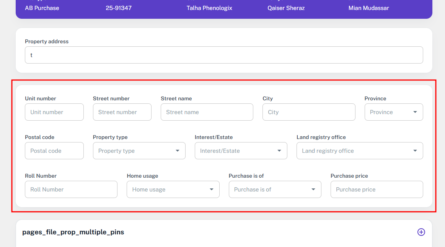Focus the Postal code field

54,151
